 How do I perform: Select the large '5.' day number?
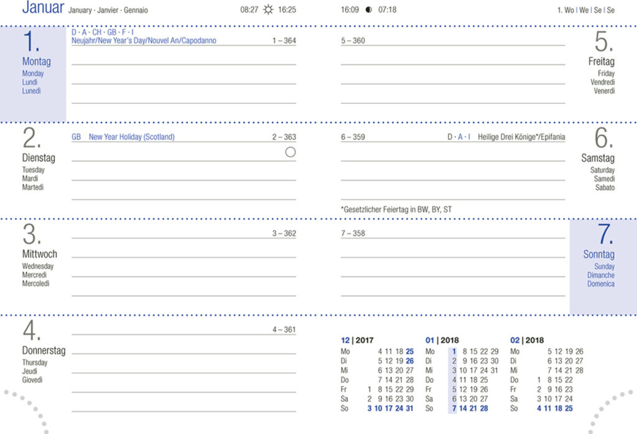point(604,42)
